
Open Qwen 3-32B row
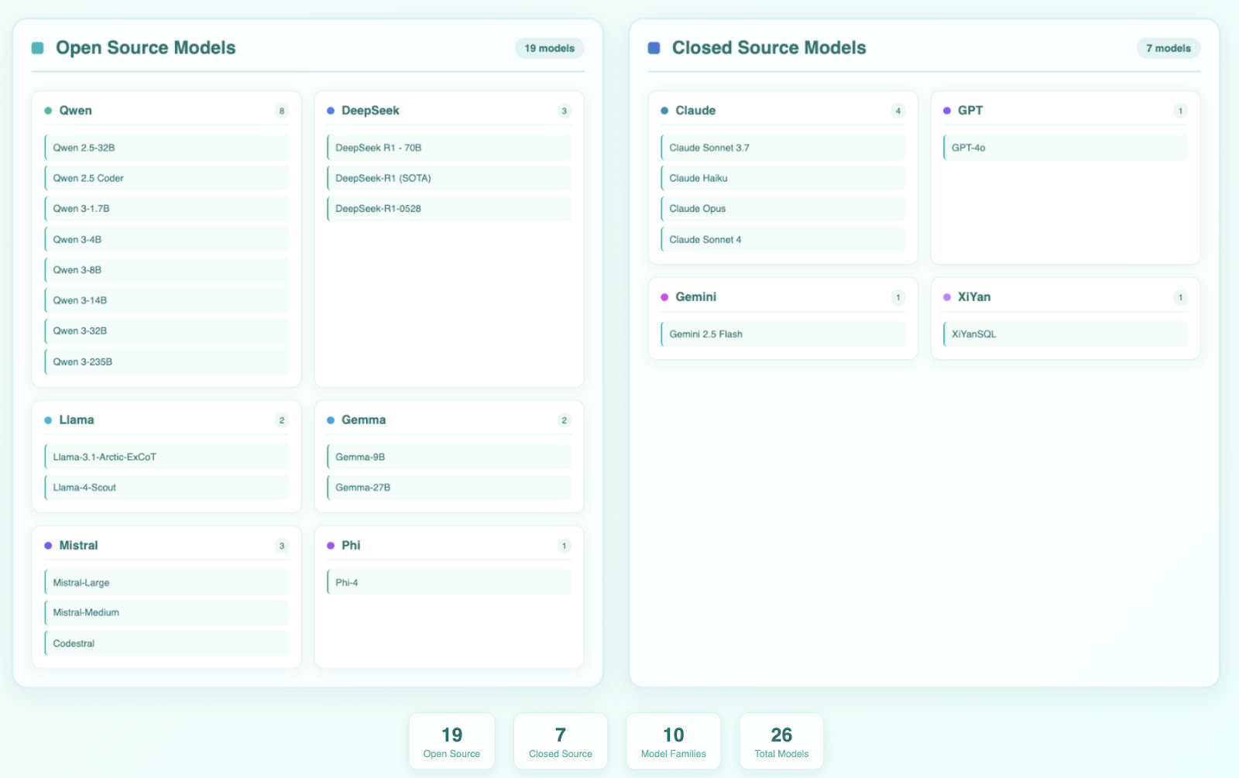point(166,331)
